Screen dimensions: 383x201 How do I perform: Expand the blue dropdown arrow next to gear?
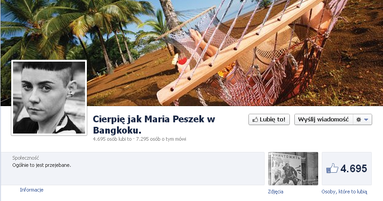pyautogui.click(x=366, y=120)
